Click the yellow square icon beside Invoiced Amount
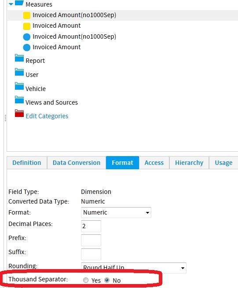Image resolution: width=238 pixels, height=288 pixels. [27, 26]
